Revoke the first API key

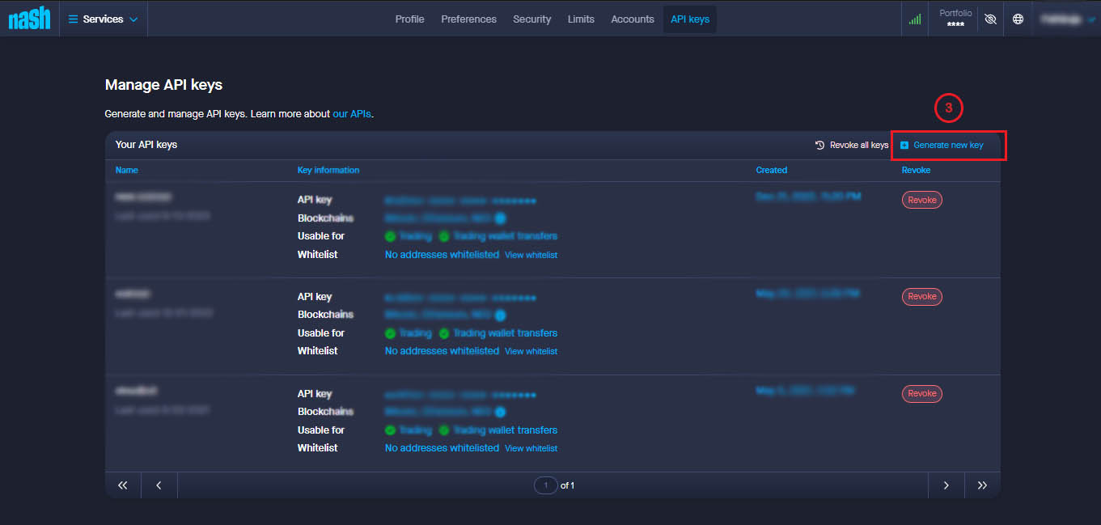921,200
